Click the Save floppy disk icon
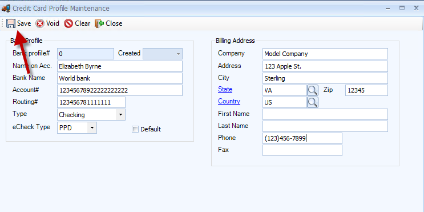The image size is (424, 212). click(11, 23)
